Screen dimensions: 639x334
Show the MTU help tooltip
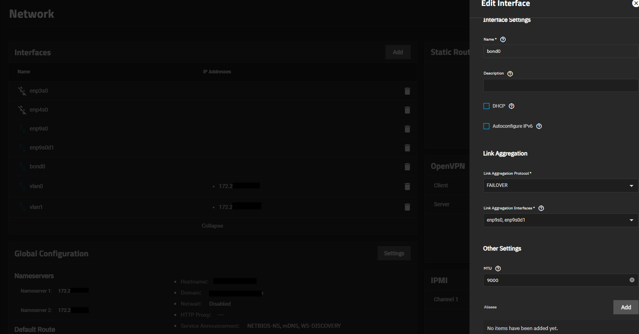pos(498,269)
